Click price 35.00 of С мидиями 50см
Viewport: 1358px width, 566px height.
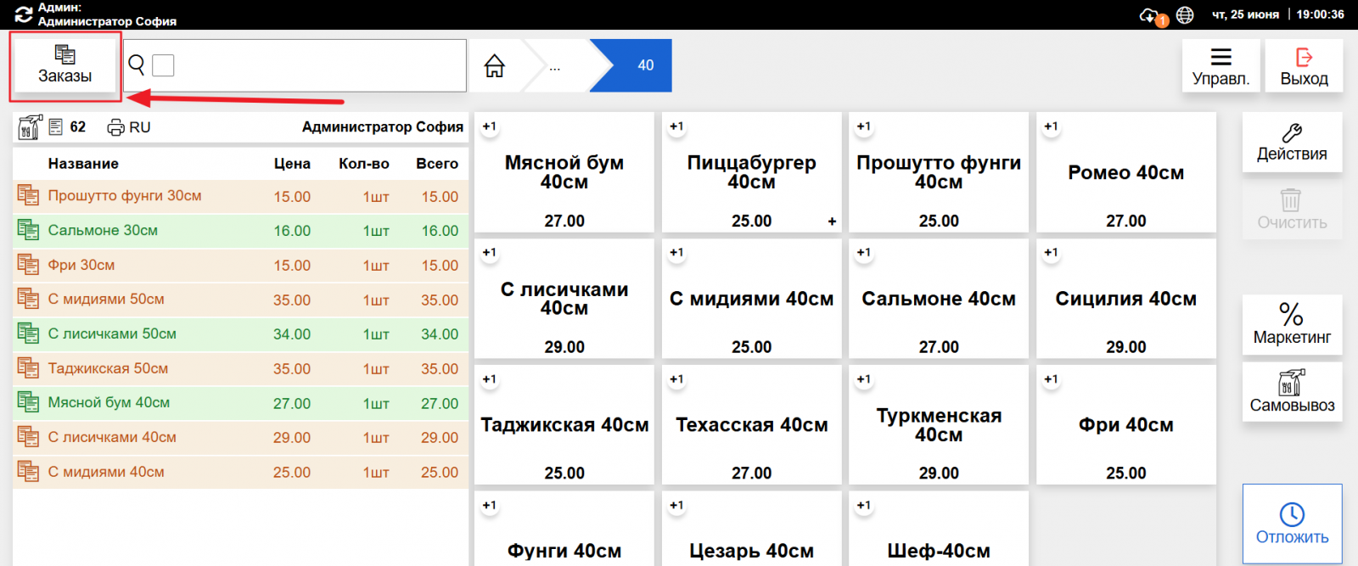tap(292, 300)
